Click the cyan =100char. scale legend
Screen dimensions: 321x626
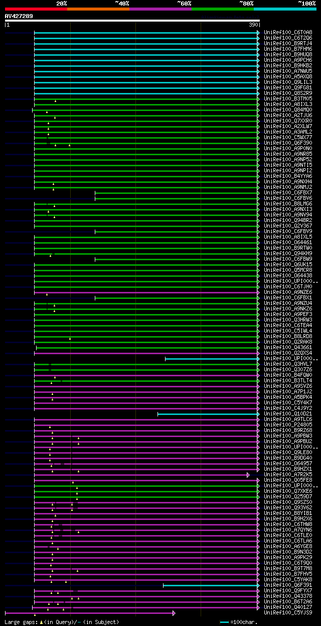[x=239, y=622]
